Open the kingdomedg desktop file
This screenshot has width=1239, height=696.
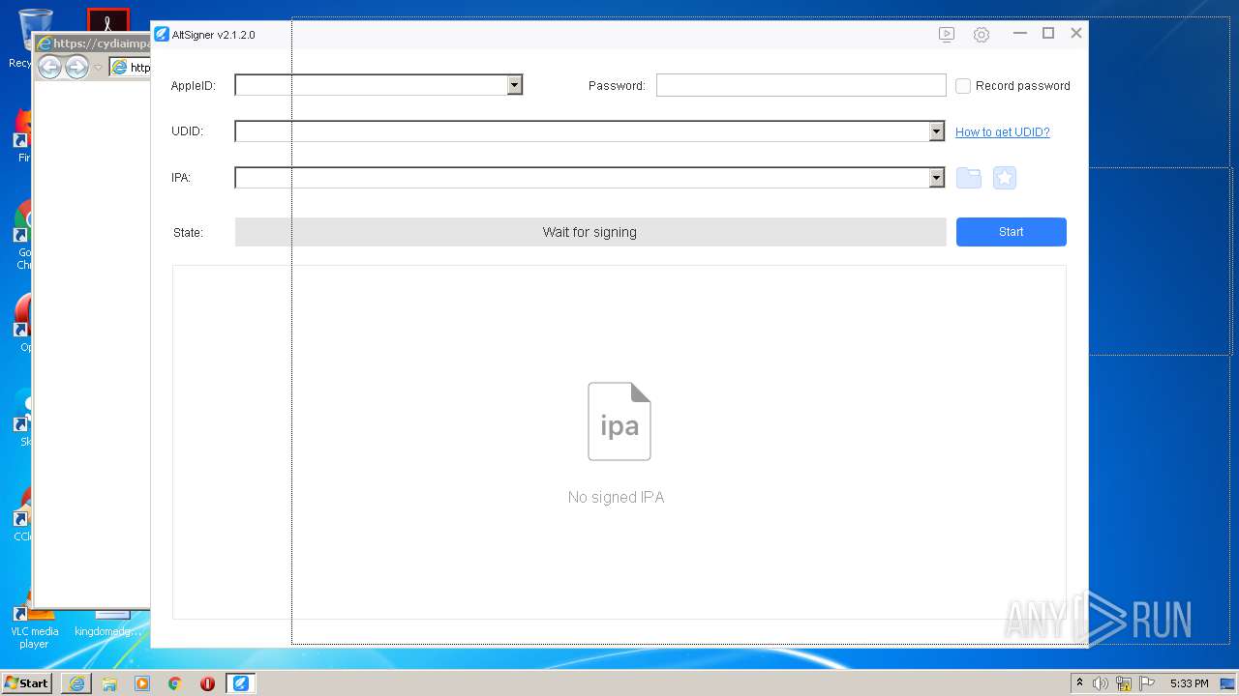[109, 623]
